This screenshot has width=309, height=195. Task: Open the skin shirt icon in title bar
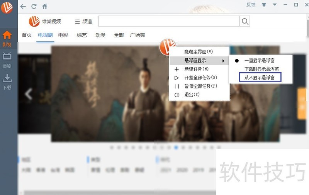[264, 5]
